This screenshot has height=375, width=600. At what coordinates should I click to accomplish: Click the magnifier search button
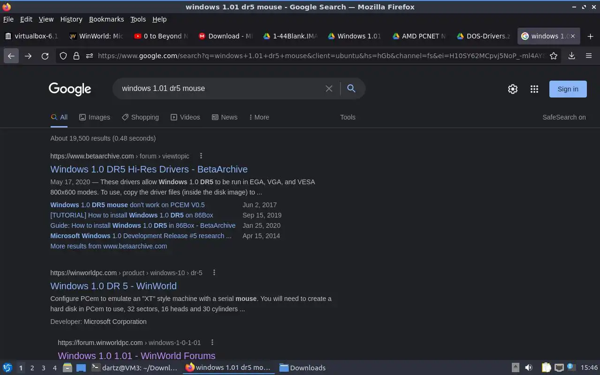(351, 89)
